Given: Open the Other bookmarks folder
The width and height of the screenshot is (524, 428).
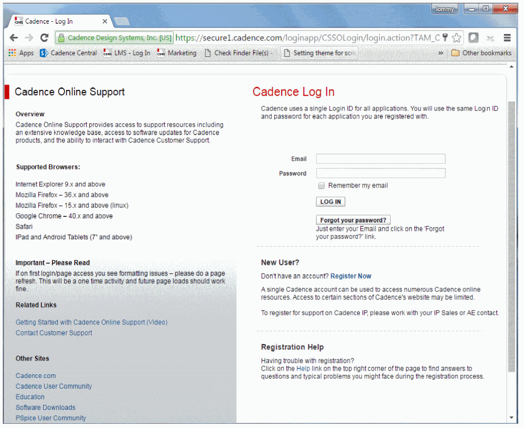Looking at the screenshot, I should (481, 53).
